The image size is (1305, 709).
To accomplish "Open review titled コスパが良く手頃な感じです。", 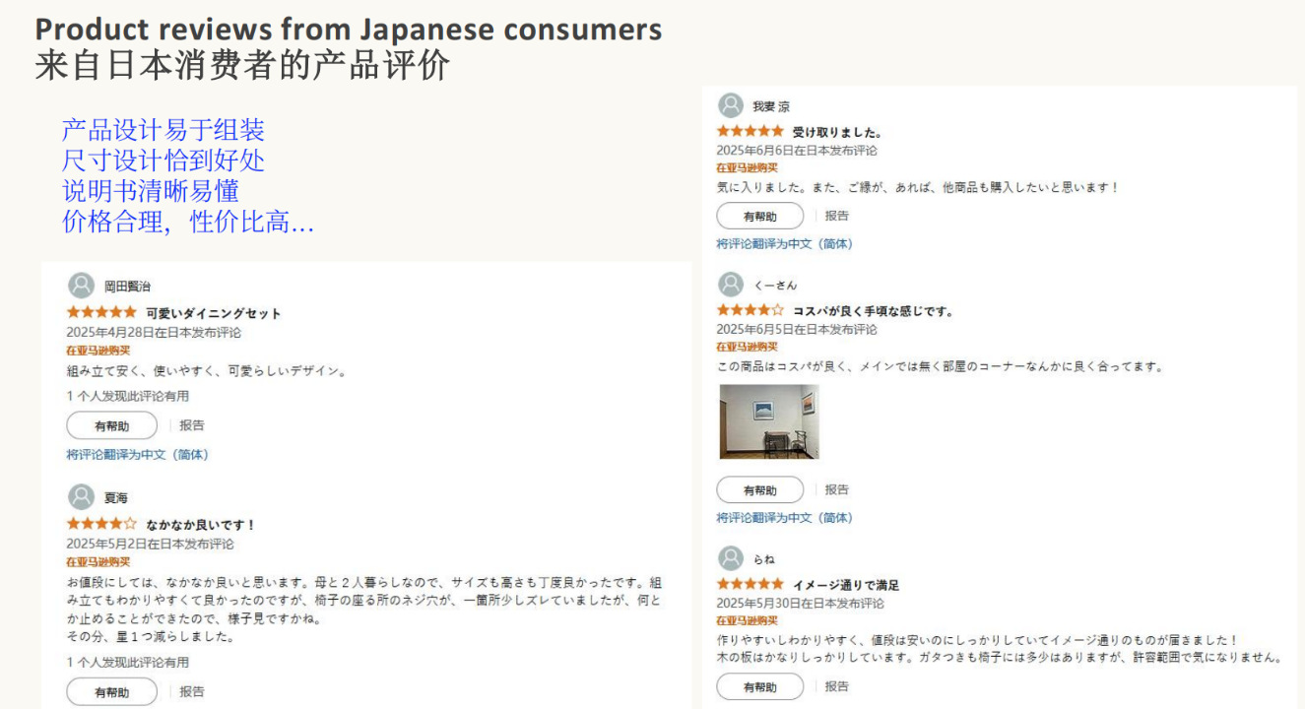I will click(873, 311).
